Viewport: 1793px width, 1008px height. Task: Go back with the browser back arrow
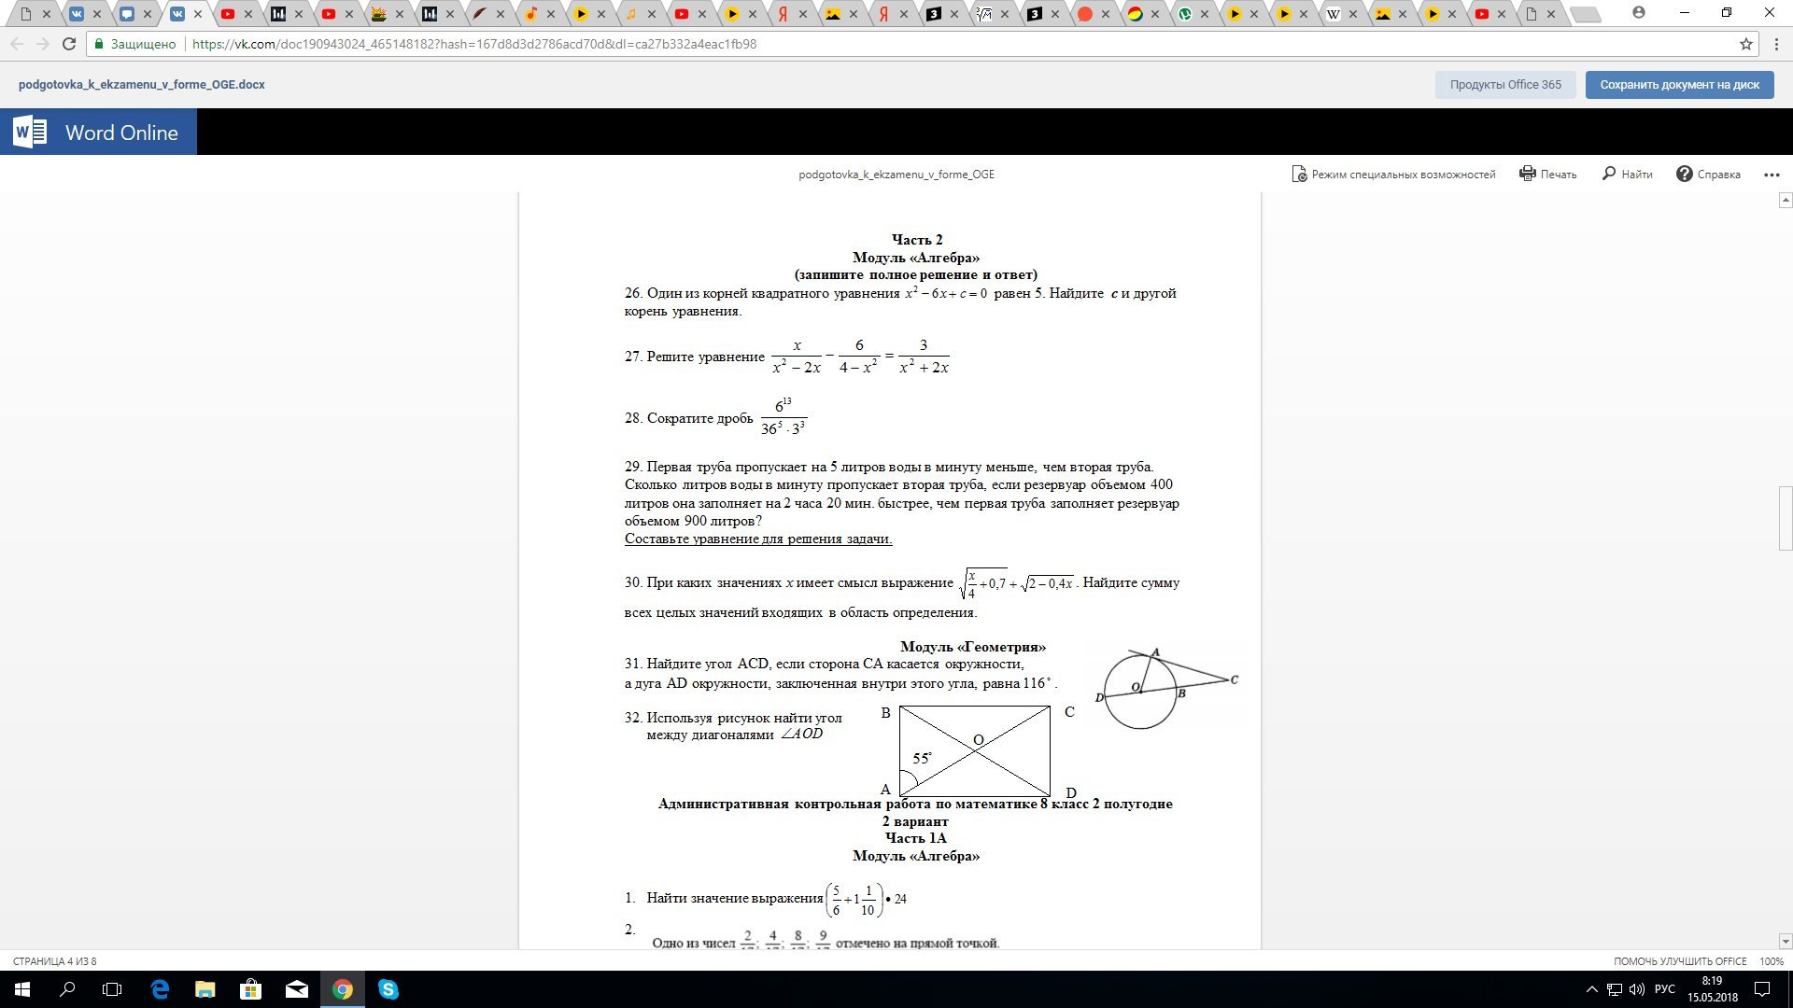click(16, 44)
